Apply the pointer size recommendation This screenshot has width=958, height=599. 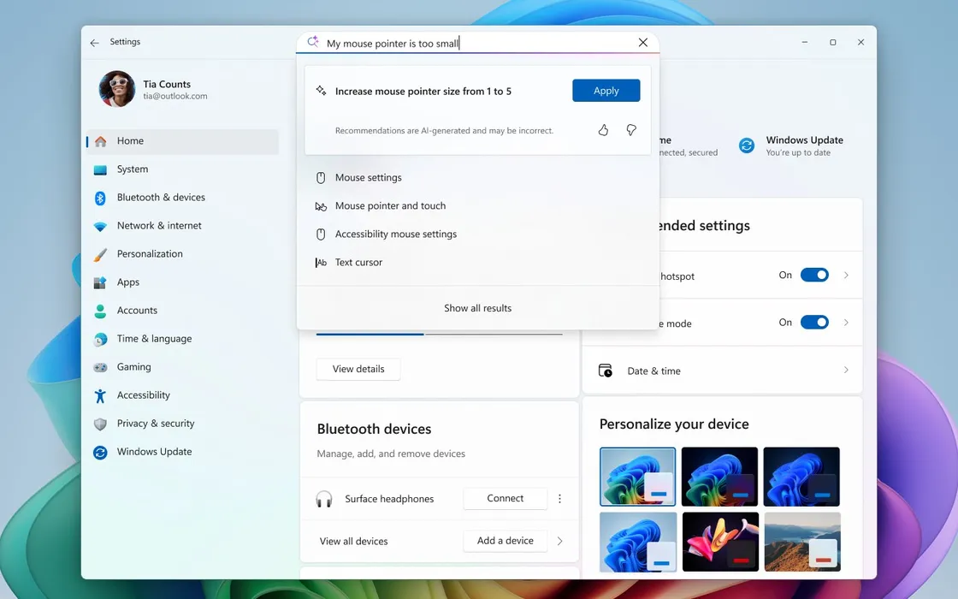pyautogui.click(x=606, y=91)
